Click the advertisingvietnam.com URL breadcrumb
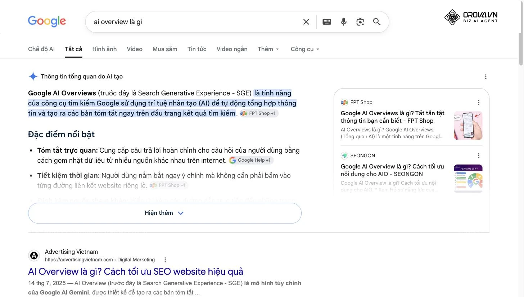The image size is (524, 297). (100, 260)
